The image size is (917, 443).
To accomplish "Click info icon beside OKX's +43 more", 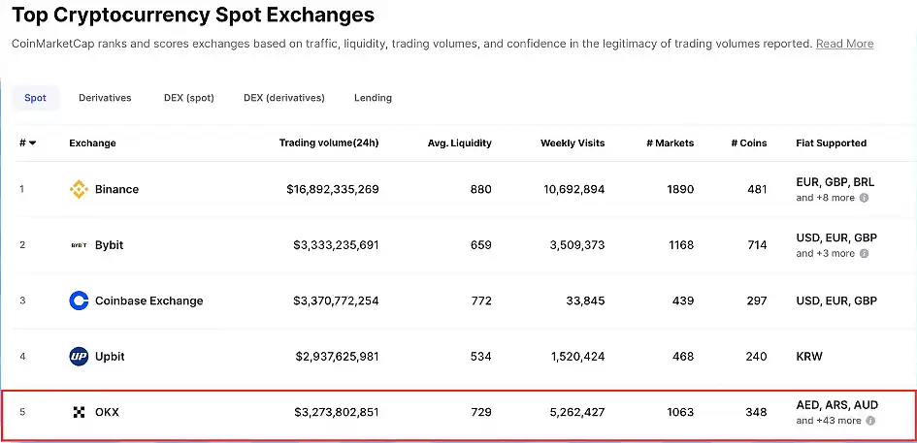I will (870, 421).
